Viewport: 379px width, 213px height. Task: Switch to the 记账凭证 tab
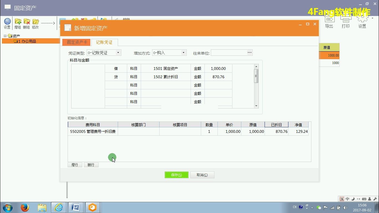click(104, 42)
